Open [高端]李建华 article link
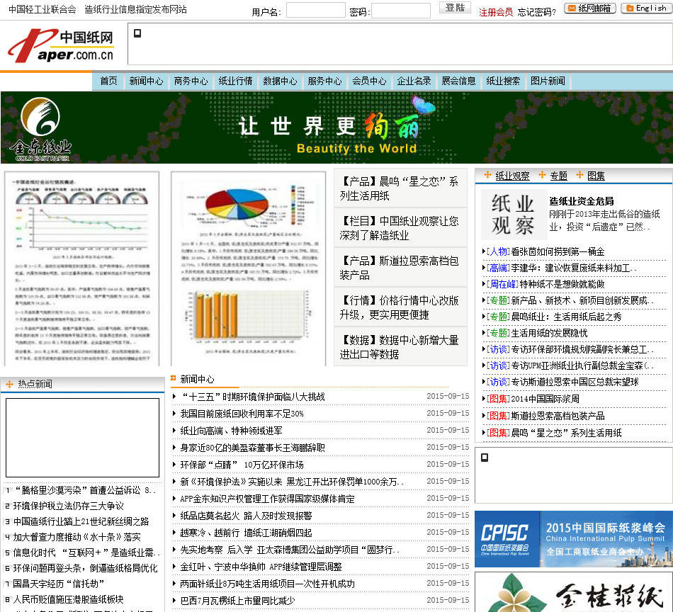The height and width of the screenshot is (612, 673). click(561, 268)
